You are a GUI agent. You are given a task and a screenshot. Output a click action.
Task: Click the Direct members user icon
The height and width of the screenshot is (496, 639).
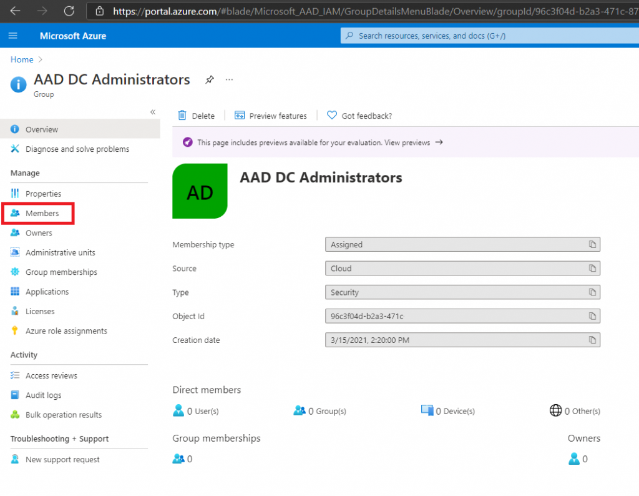[178, 410]
